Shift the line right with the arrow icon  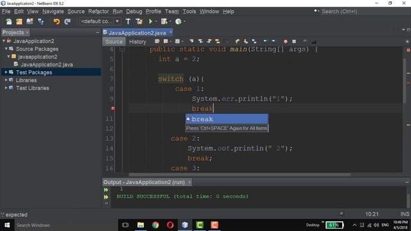click(x=274, y=41)
